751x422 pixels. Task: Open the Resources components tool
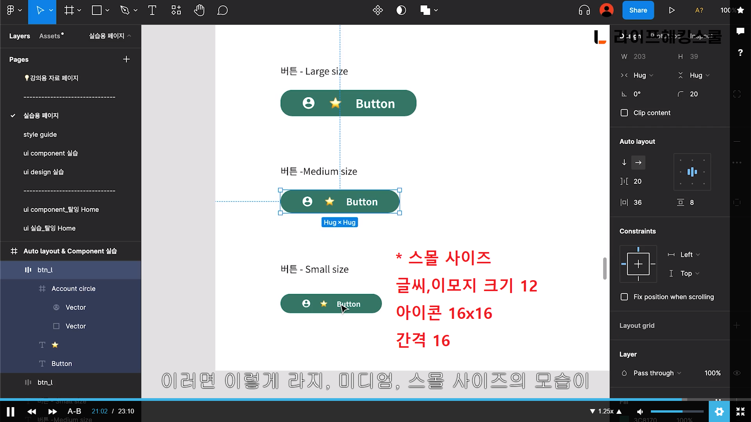[176, 11]
